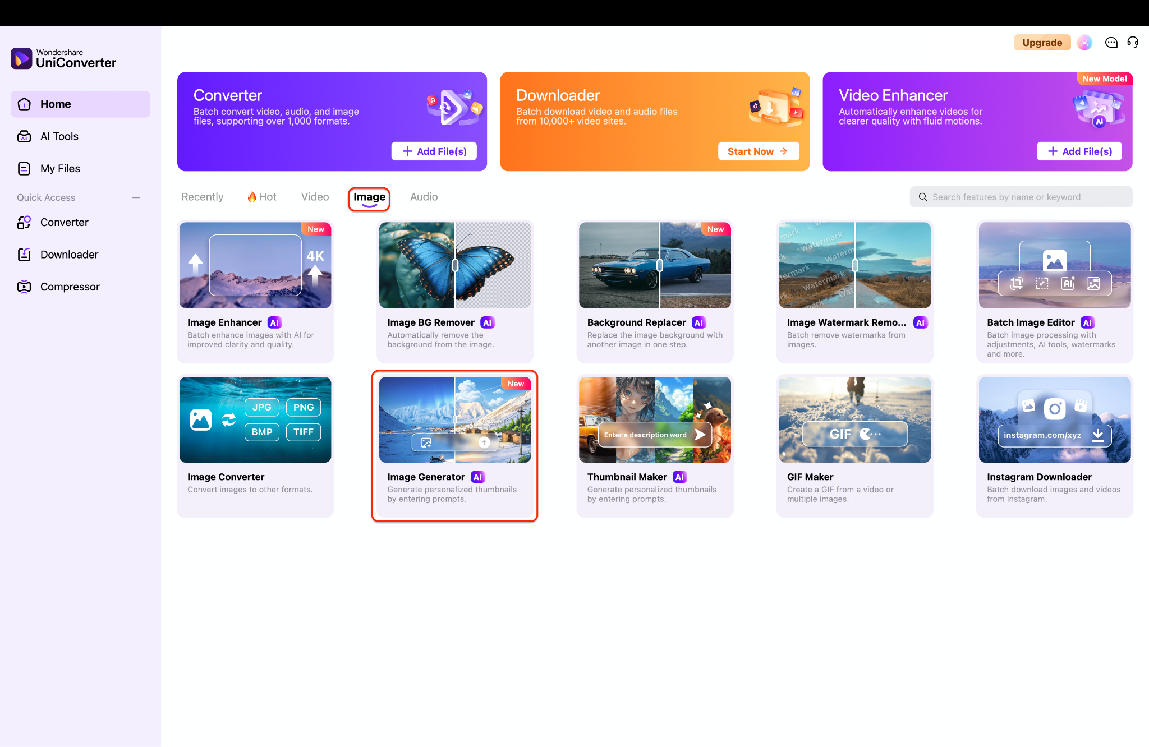Click the AI badge beside Image Generator
The height and width of the screenshot is (747, 1149).
coord(477,477)
